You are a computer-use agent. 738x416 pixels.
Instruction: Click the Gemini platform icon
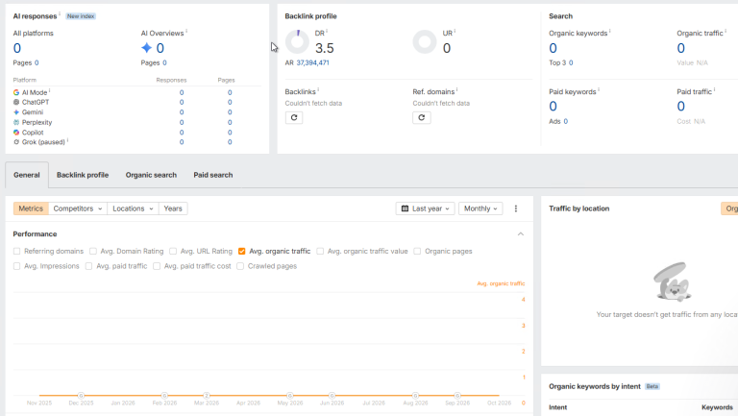coord(16,112)
